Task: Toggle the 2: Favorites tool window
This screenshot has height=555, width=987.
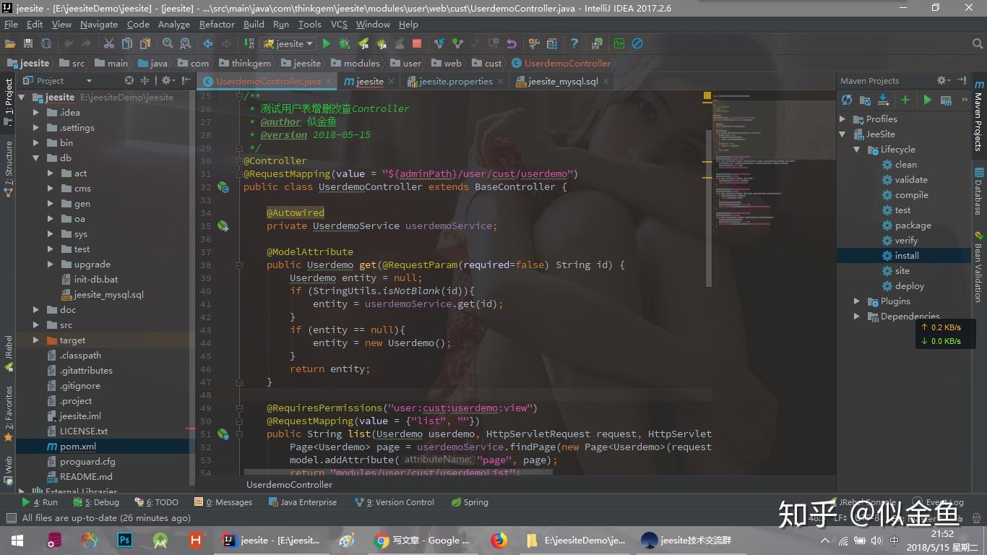Action: pos(9,413)
